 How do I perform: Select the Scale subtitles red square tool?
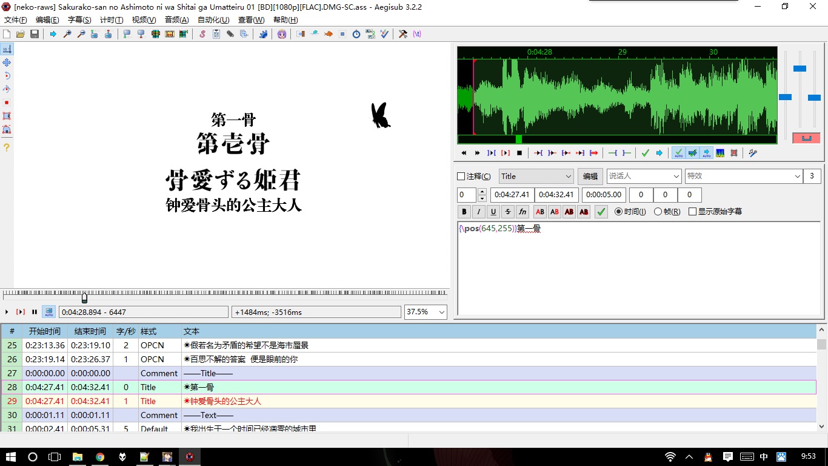7,103
